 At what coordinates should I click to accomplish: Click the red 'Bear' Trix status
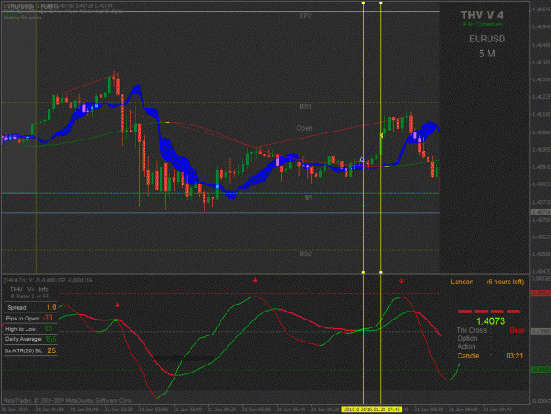pos(517,330)
